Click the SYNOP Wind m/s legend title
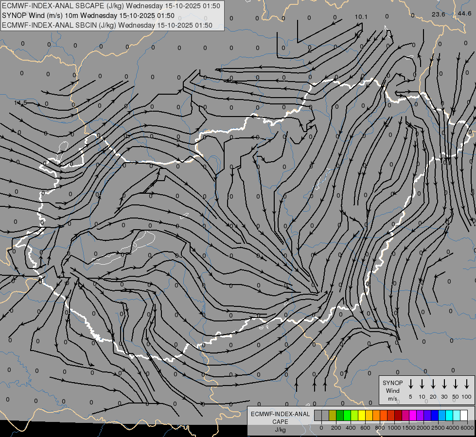This screenshot has width=476, height=437. (x=392, y=390)
